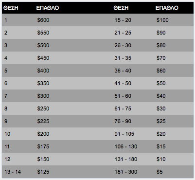Select the 21 - 25 position range
The height and width of the screenshot is (180, 195).
point(123,33)
